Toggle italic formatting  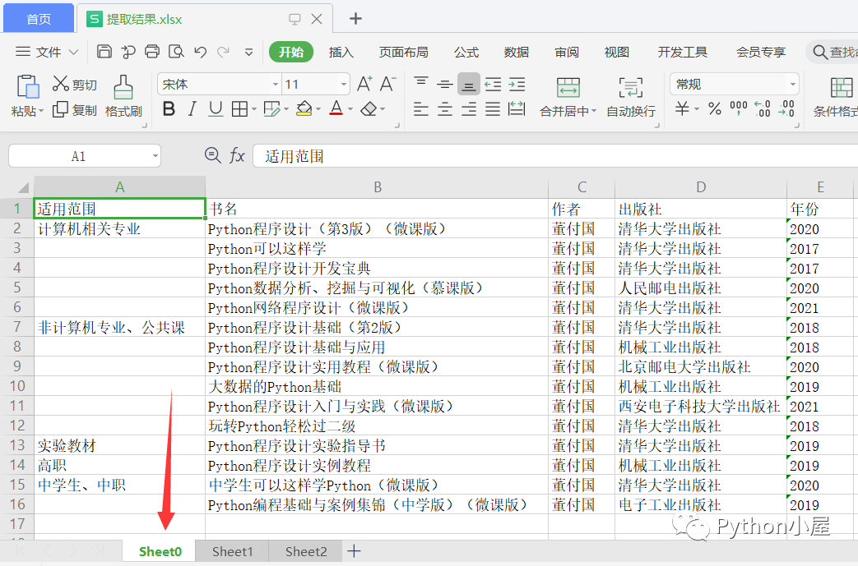pyautogui.click(x=192, y=109)
